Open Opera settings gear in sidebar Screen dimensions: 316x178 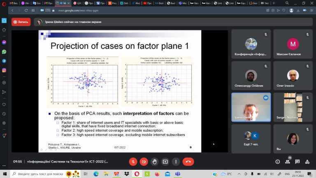pos(4,123)
